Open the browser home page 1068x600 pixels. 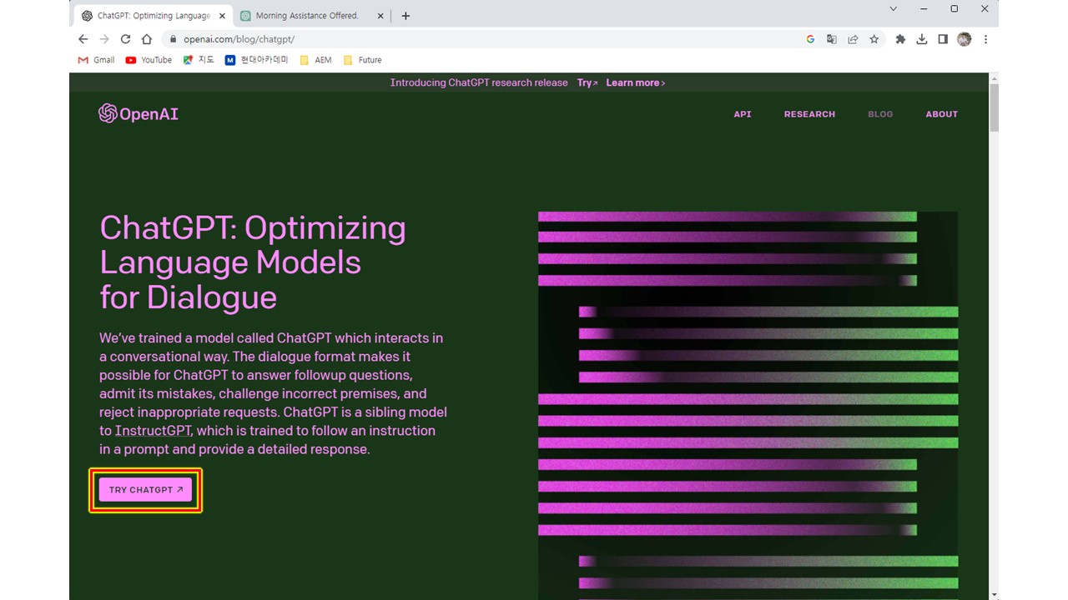[x=147, y=39]
